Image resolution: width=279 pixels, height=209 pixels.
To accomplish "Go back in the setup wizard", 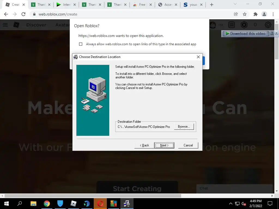I will [144, 145].
